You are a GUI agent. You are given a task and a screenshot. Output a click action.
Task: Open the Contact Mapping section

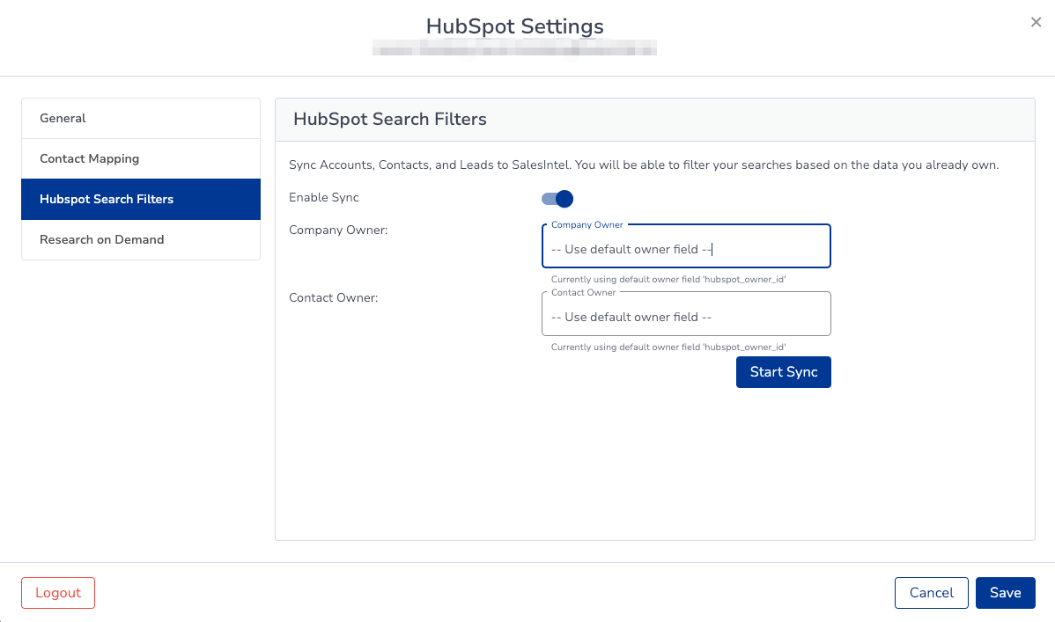[141, 158]
